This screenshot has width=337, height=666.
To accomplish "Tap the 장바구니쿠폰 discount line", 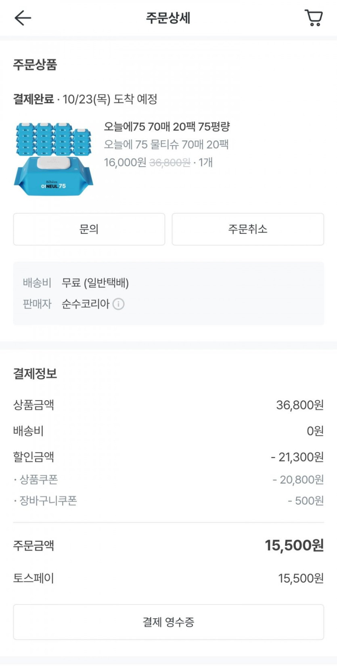I will click(x=168, y=501).
